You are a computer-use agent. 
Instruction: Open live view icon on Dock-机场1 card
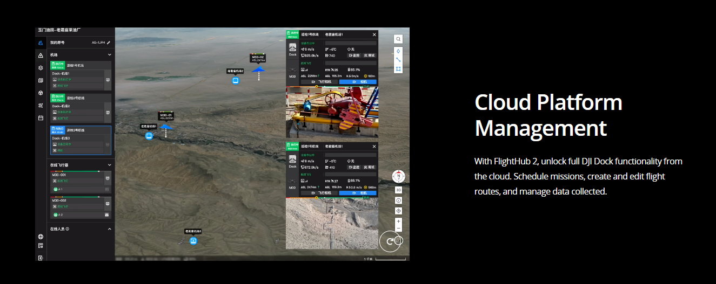point(107,80)
